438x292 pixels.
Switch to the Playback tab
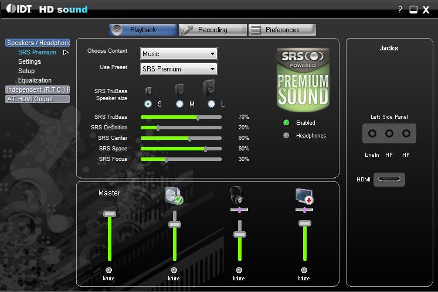click(x=143, y=30)
